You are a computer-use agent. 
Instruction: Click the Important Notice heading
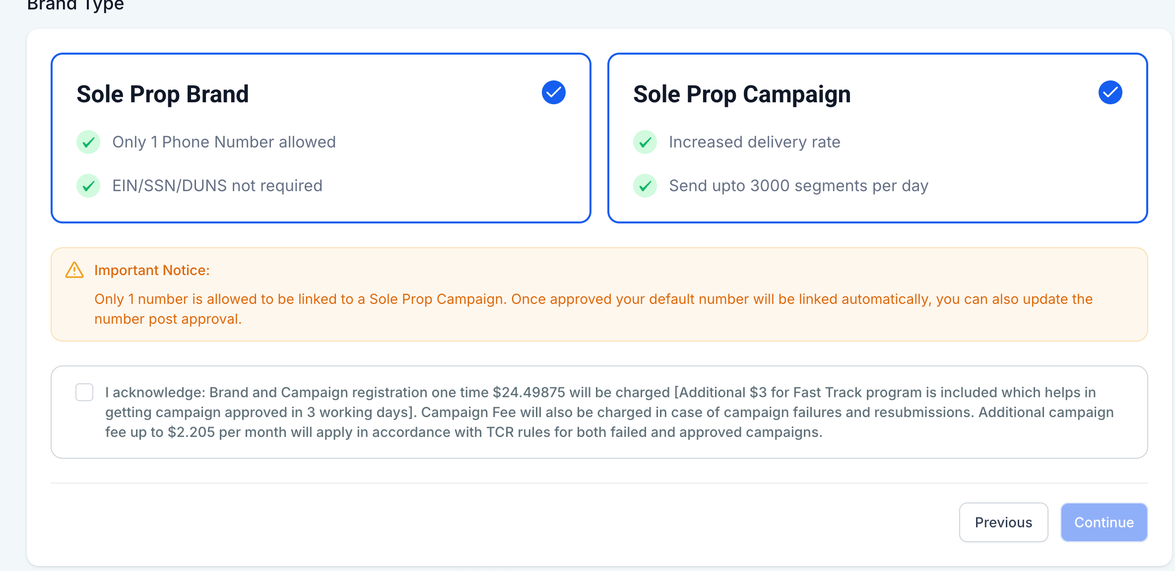click(152, 270)
